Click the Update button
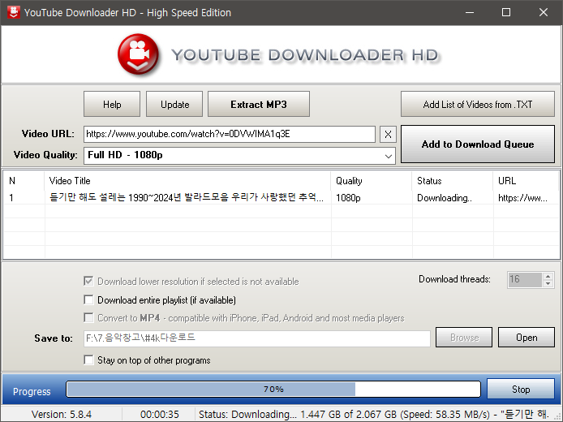Viewport: 563px width, 422px height. pyautogui.click(x=174, y=104)
